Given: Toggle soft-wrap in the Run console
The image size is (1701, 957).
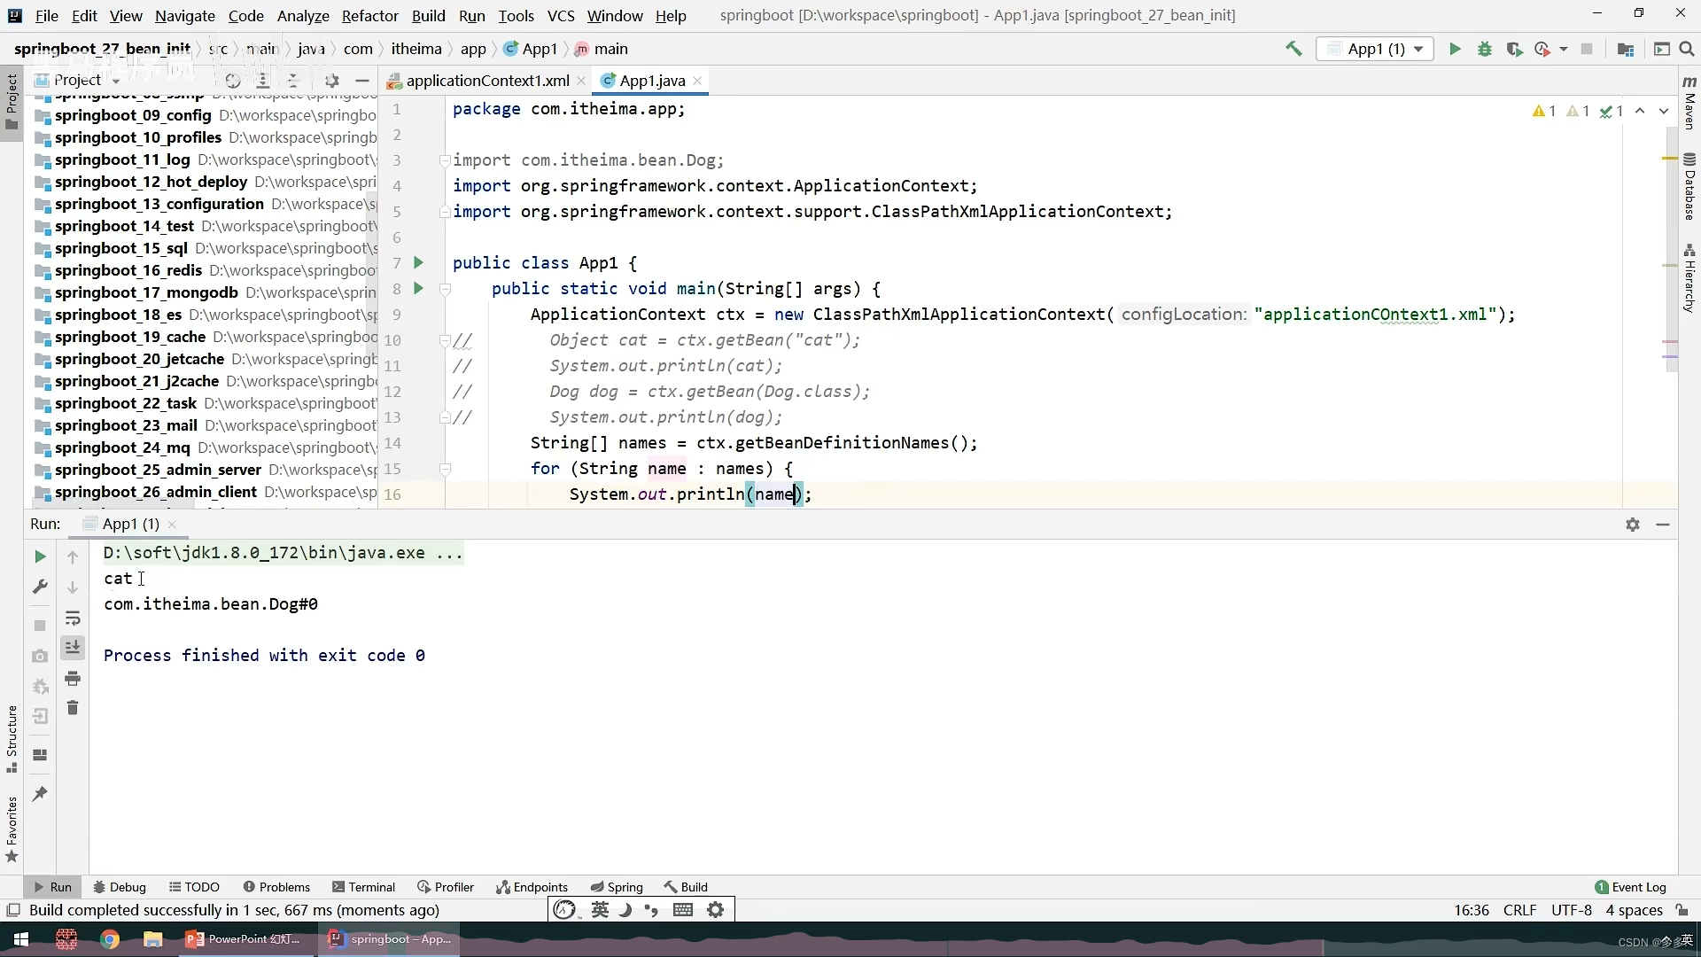Looking at the screenshot, I should pyautogui.click(x=73, y=618).
